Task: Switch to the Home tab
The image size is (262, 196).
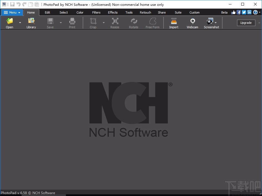Action: 31,12
